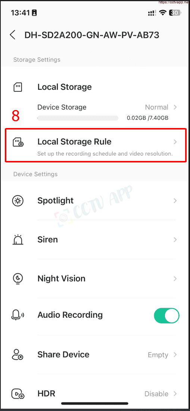The image size is (190, 411).
Task: Tap the Spotlight sun icon
Action: point(18,201)
